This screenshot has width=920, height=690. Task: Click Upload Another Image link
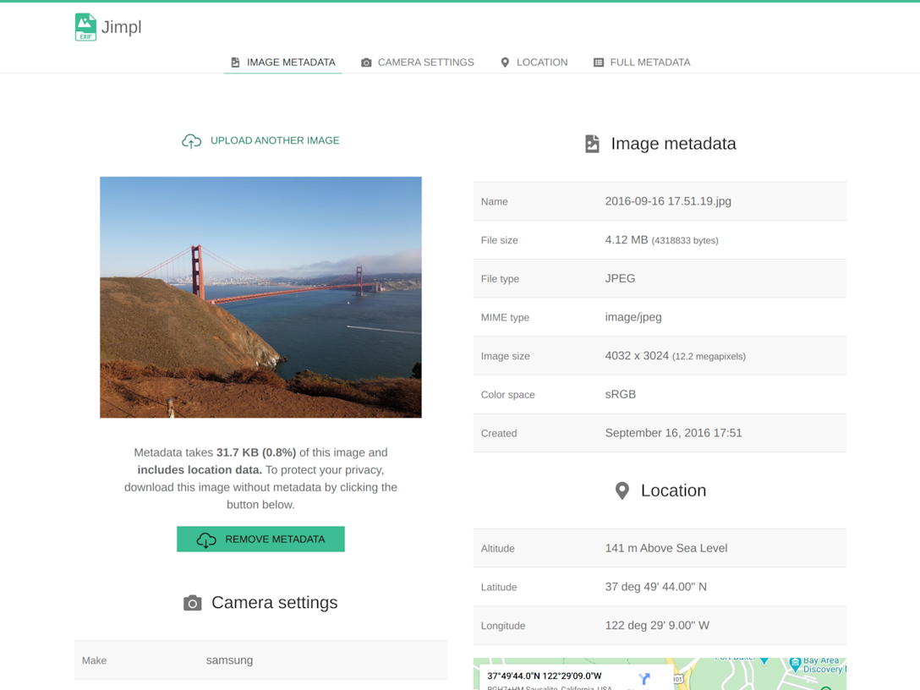(x=275, y=141)
